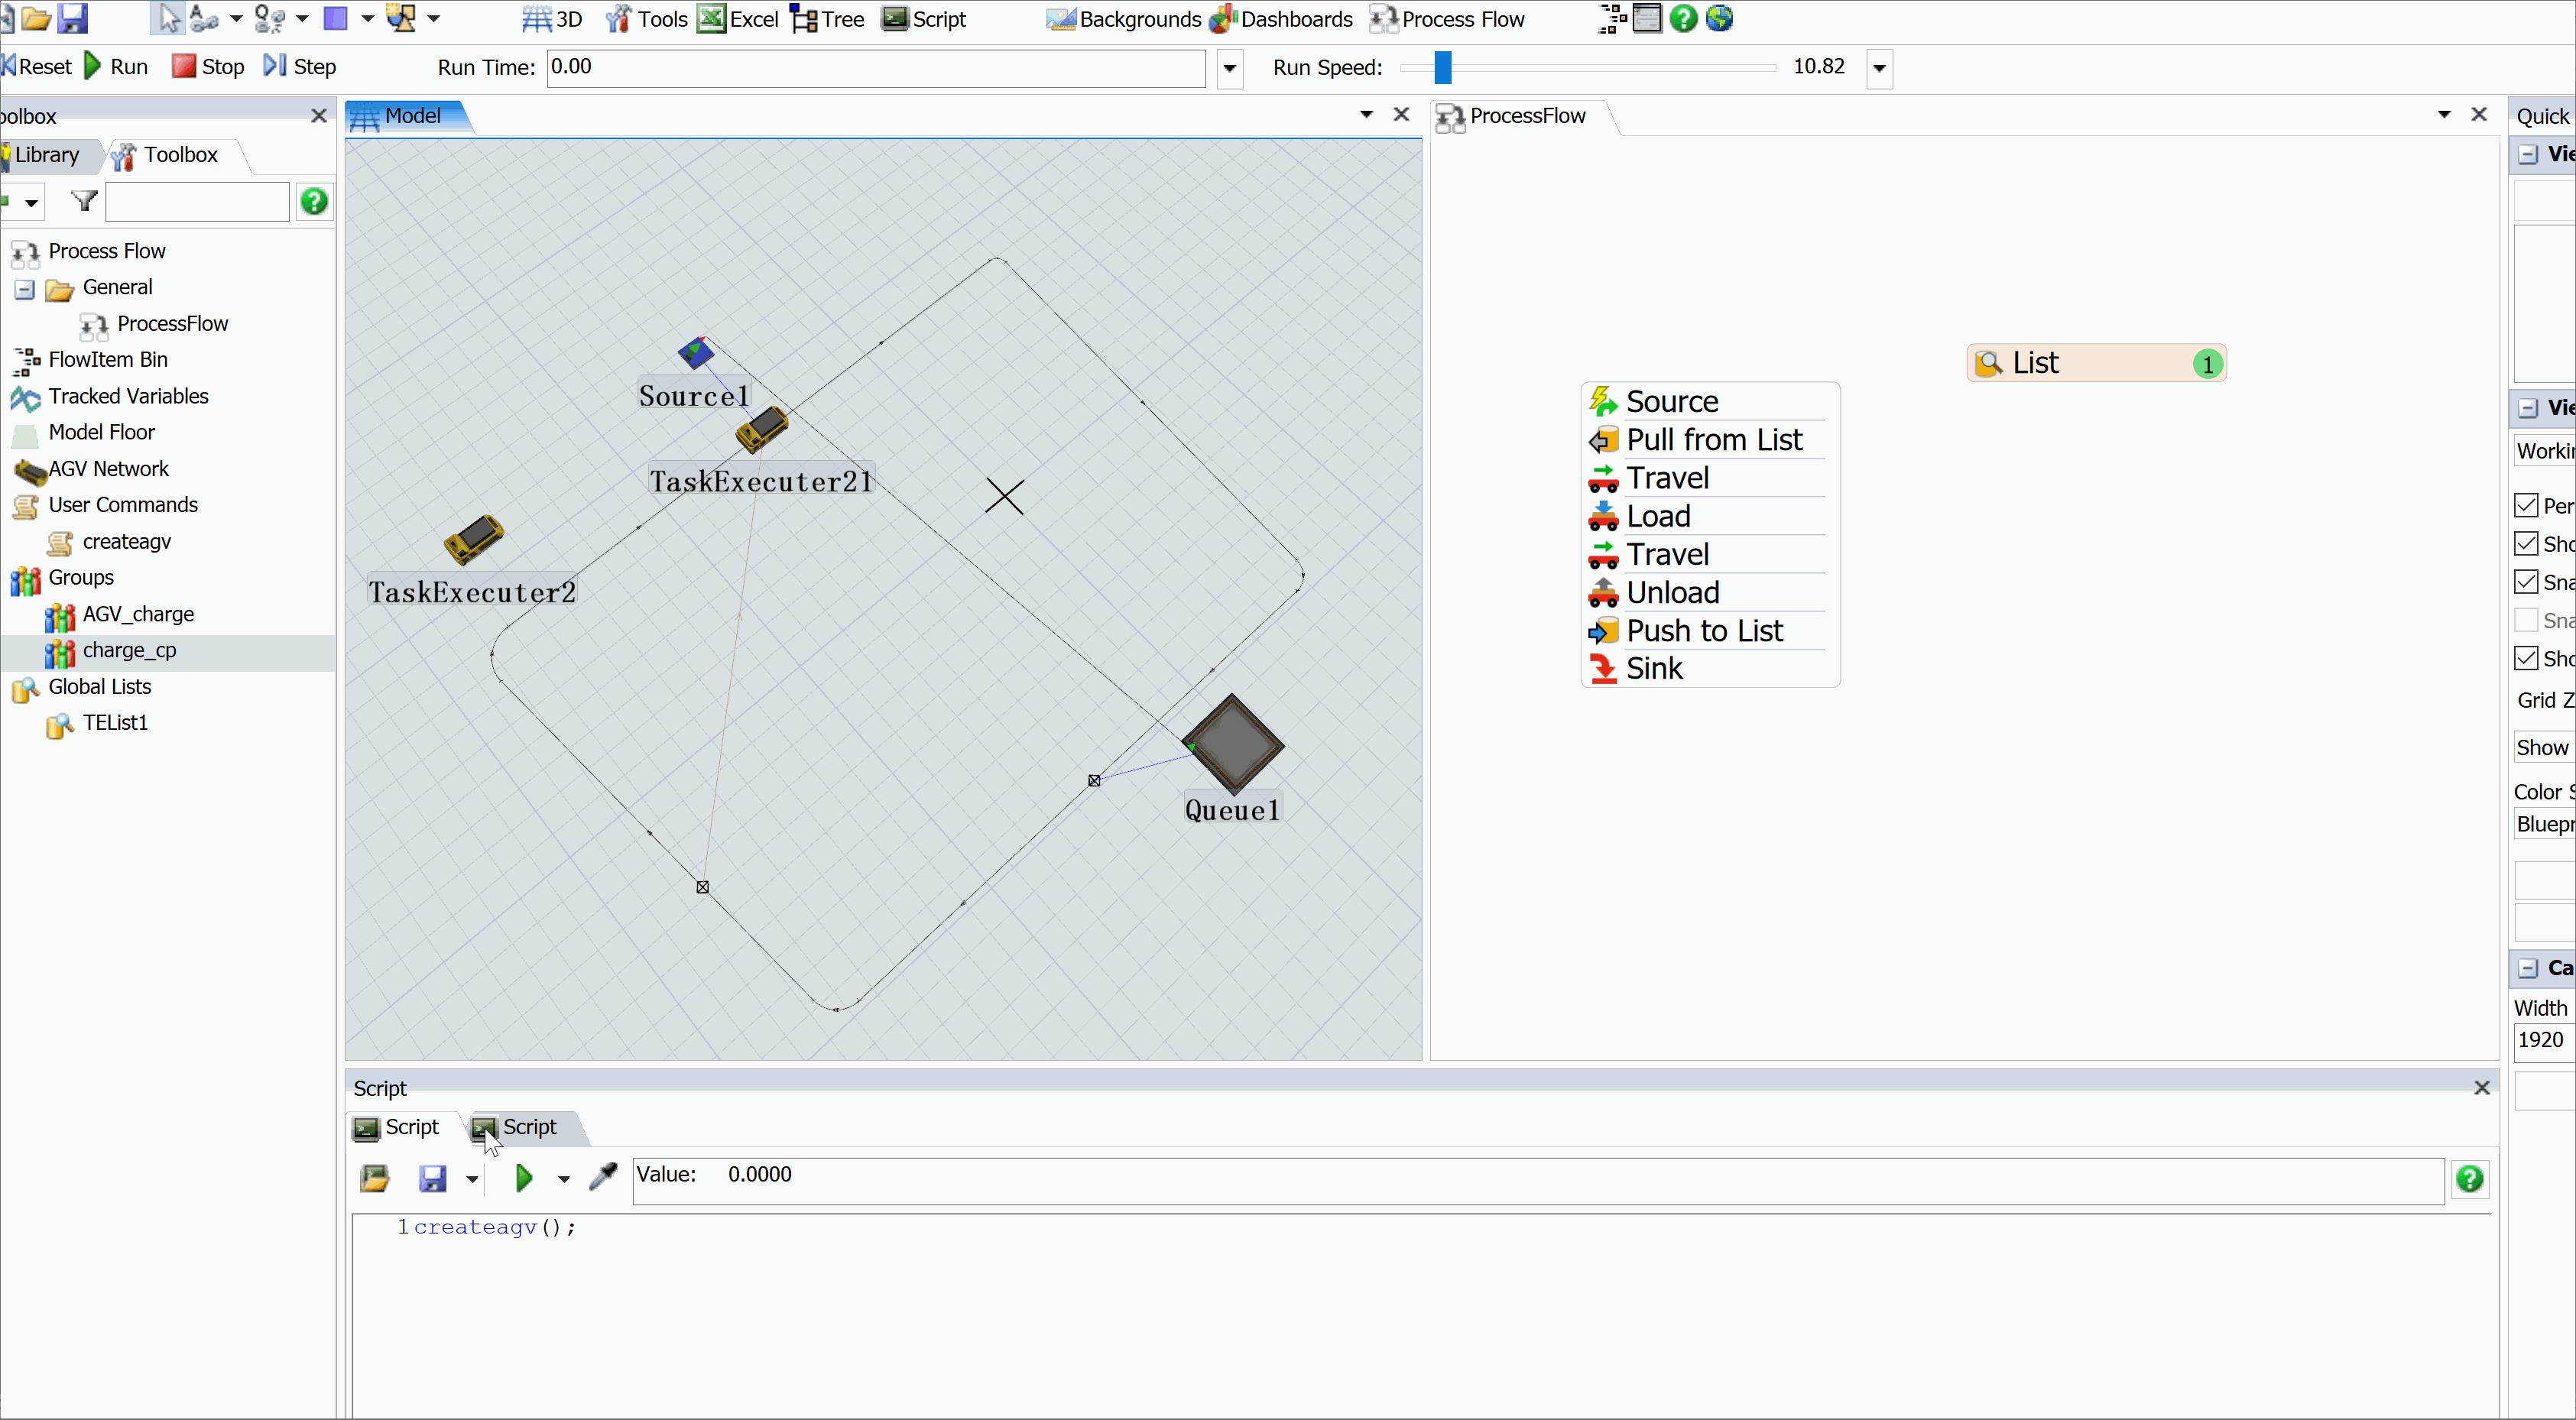The image size is (2576, 1420).
Task: Click the filter funnel icon in Toolbox
Action: click(x=85, y=201)
